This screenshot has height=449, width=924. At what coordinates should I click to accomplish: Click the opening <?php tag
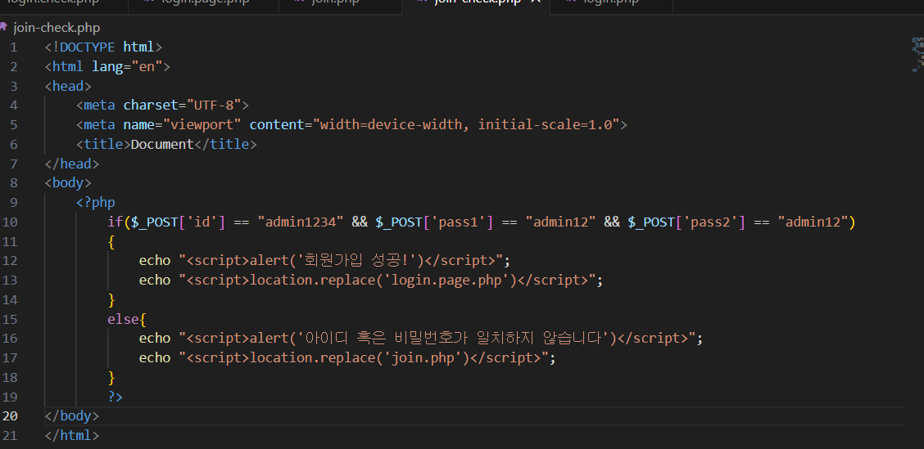[96, 202]
